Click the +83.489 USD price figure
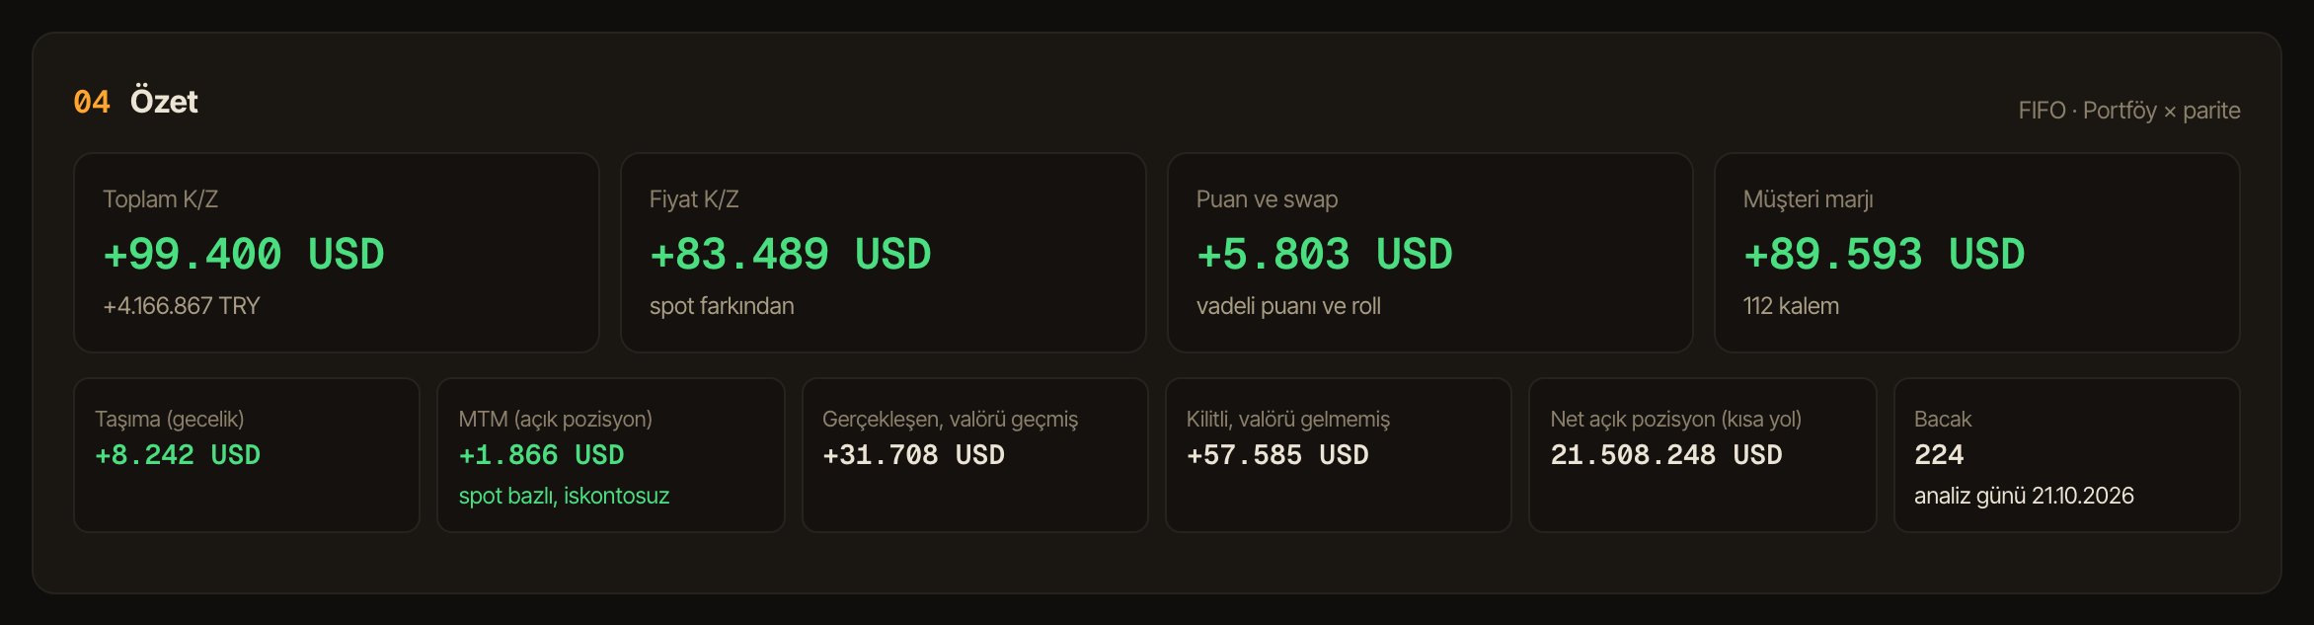The width and height of the screenshot is (2314, 625). pos(790,255)
